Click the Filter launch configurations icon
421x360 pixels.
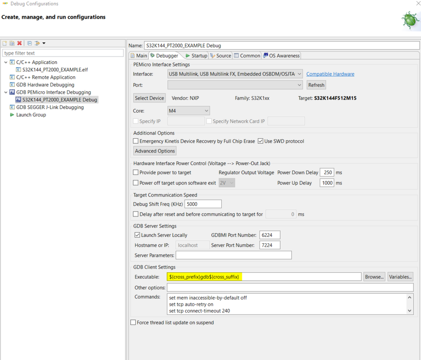[37, 43]
